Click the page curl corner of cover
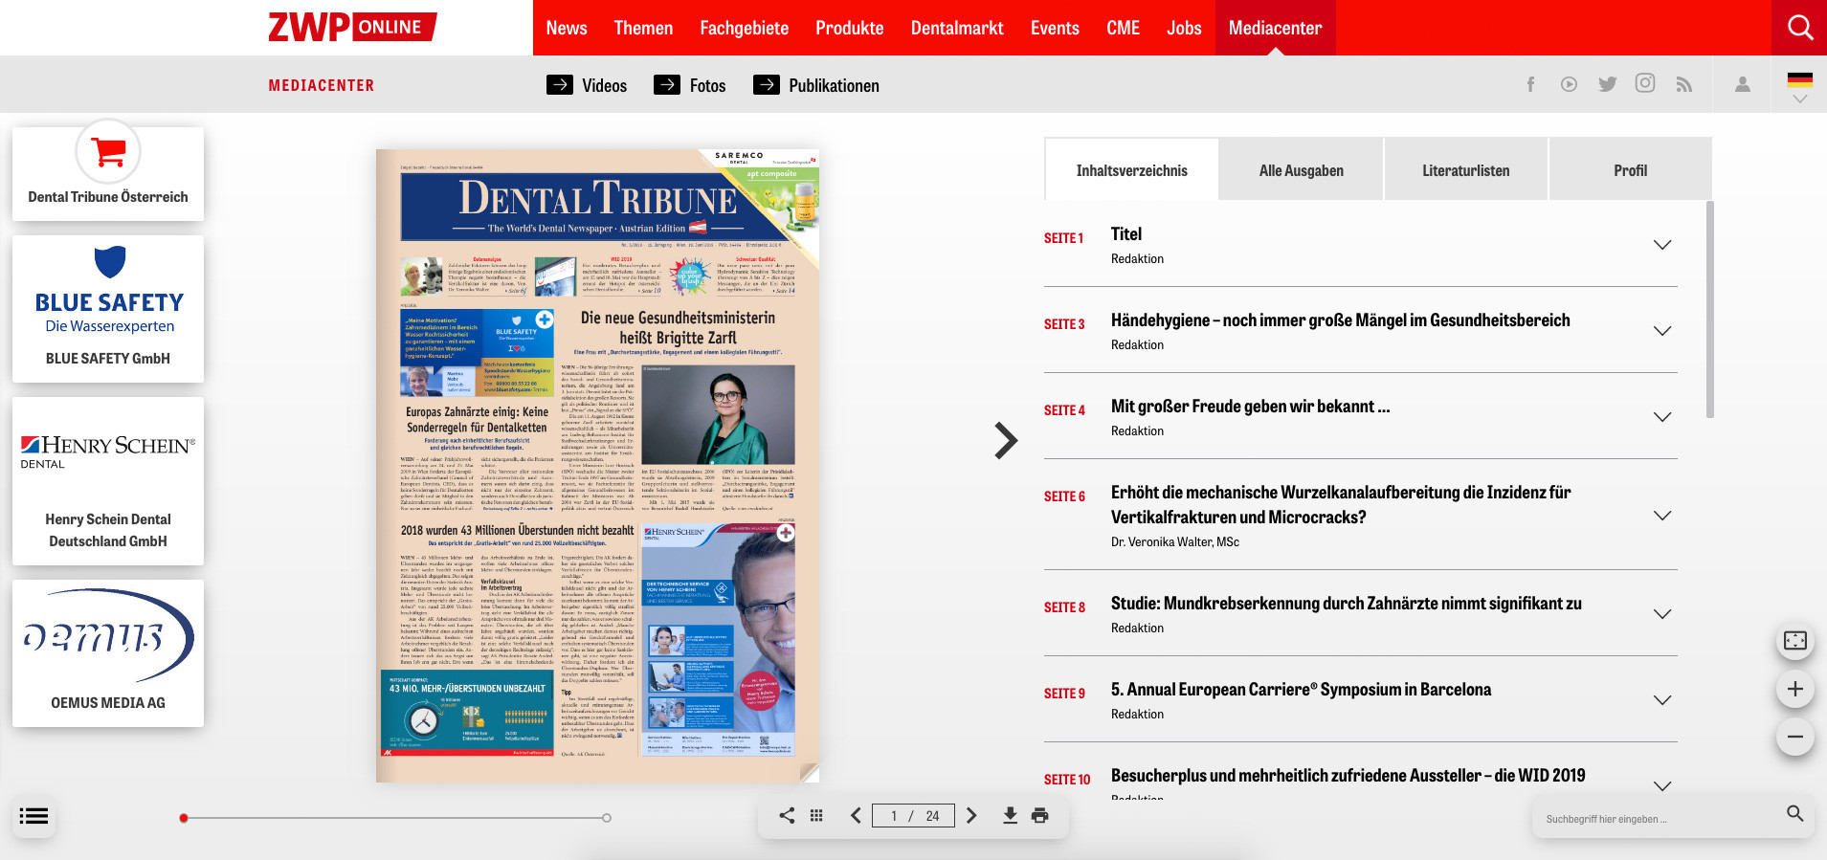The width and height of the screenshot is (1827, 860). pos(810,773)
